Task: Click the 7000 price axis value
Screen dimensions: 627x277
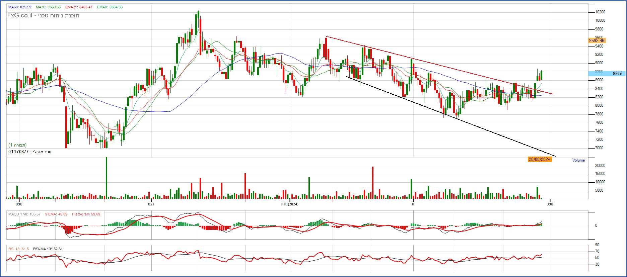Action: click(x=599, y=148)
